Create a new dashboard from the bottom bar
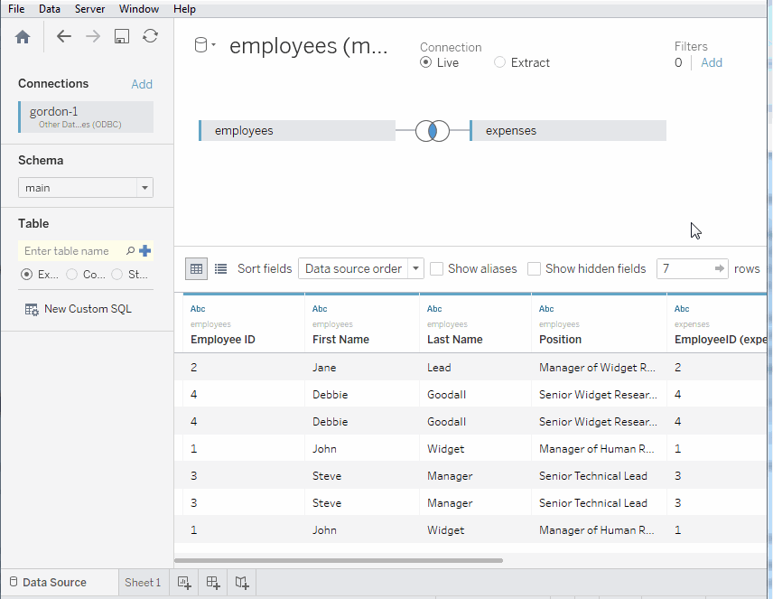The width and height of the screenshot is (773, 599). point(213,583)
